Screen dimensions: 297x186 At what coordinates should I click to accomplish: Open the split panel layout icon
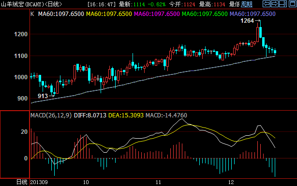point(283,4)
